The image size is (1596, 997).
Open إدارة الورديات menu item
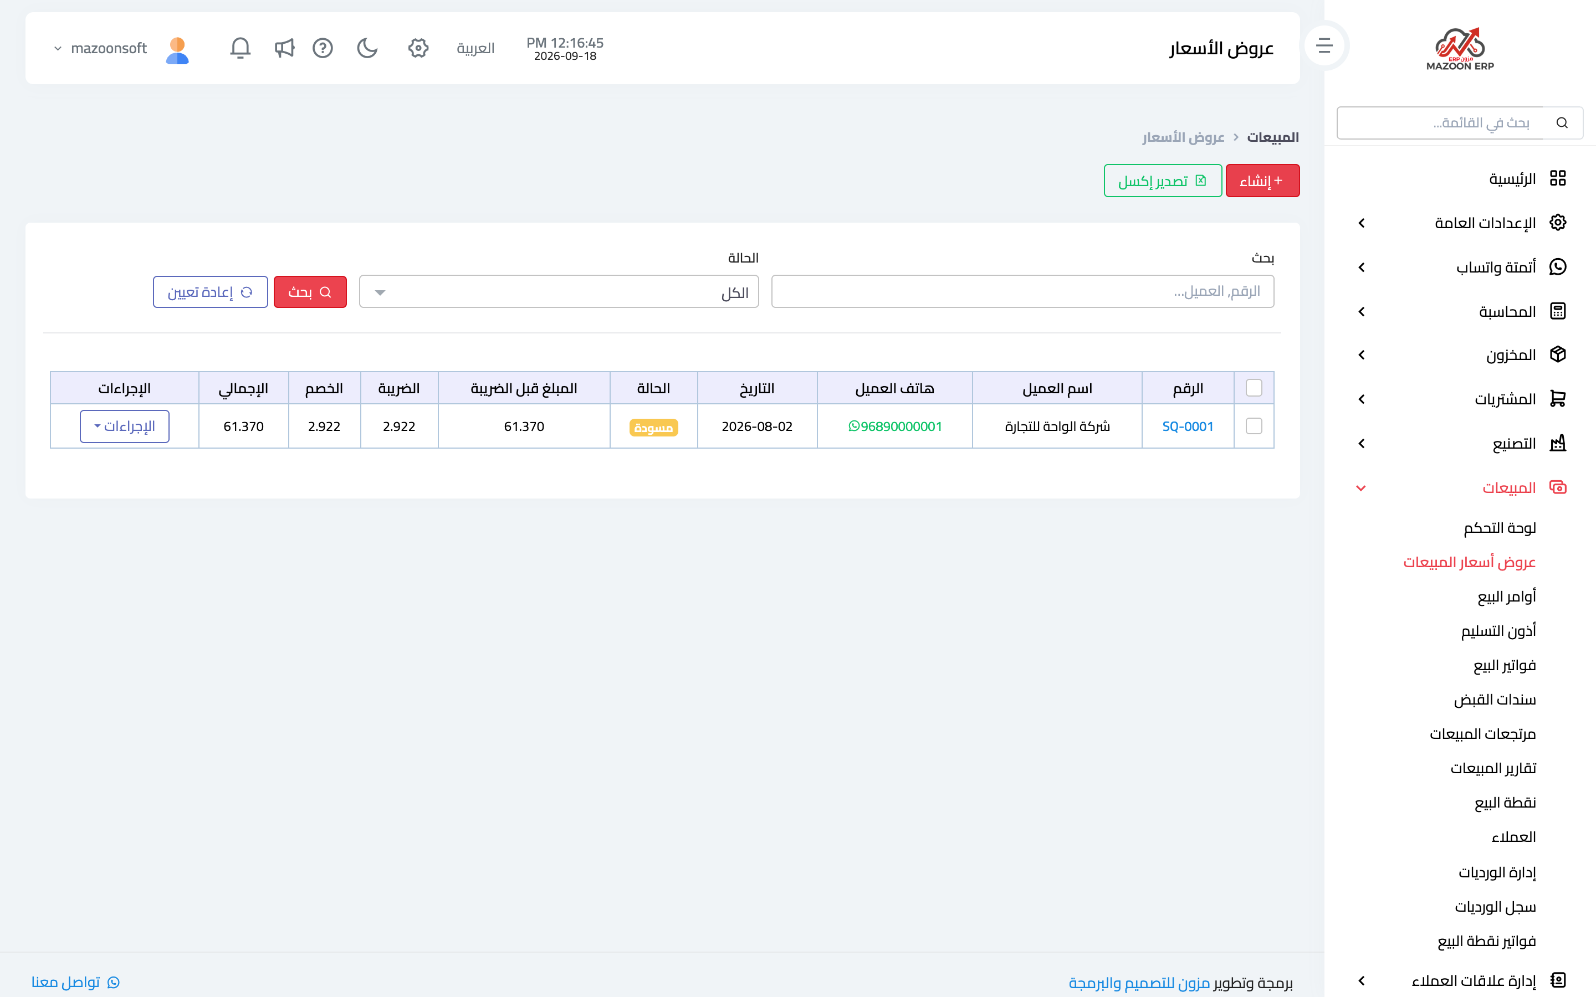tap(1497, 872)
